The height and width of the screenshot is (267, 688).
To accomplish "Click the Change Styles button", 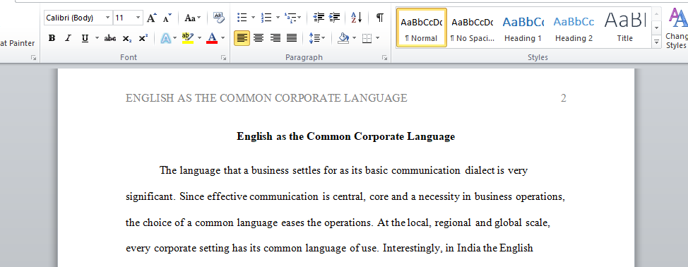I will tap(677, 28).
